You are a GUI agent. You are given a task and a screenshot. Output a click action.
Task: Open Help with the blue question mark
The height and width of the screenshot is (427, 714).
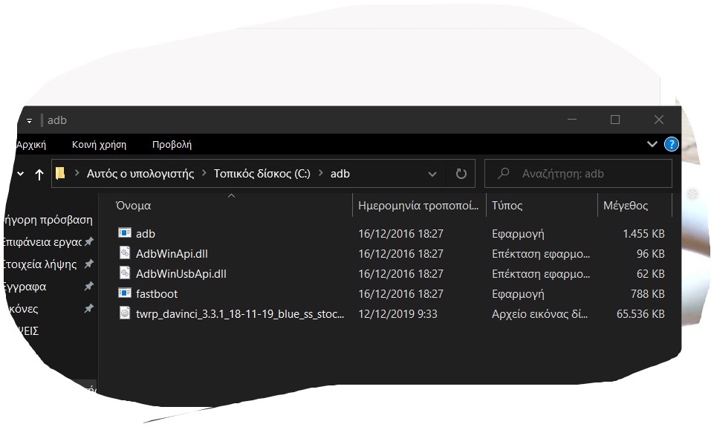click(x=671, y=144)
